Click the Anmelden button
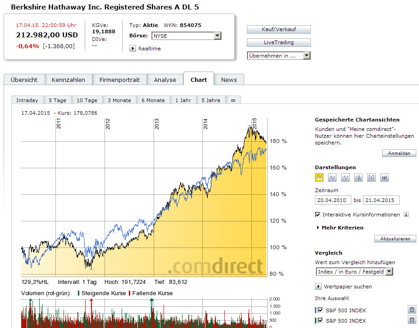 (x=399, y=153)
